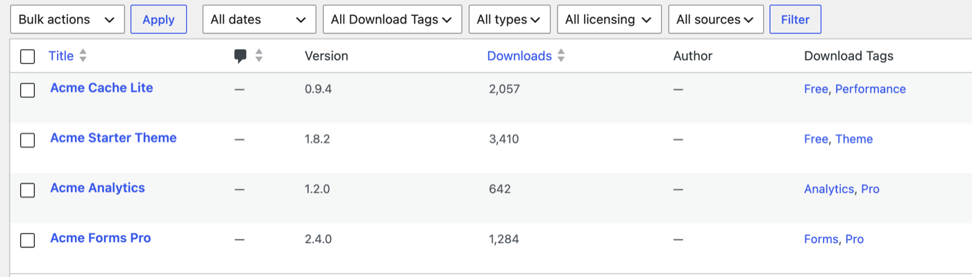Click version value 1.8.2
The width and height of the screenshot is (972, 277).
317,139
